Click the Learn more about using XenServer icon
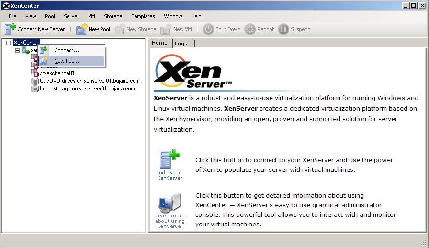The width and height of the screenshot is (429, 248). (x=169, y=203)
